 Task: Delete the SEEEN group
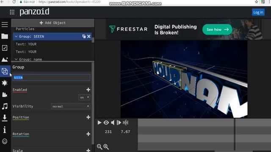click(89, 36)
